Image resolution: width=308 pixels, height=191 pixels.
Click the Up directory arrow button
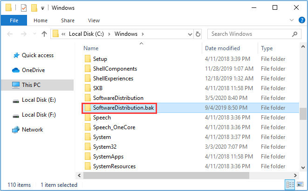pos(44,33)
